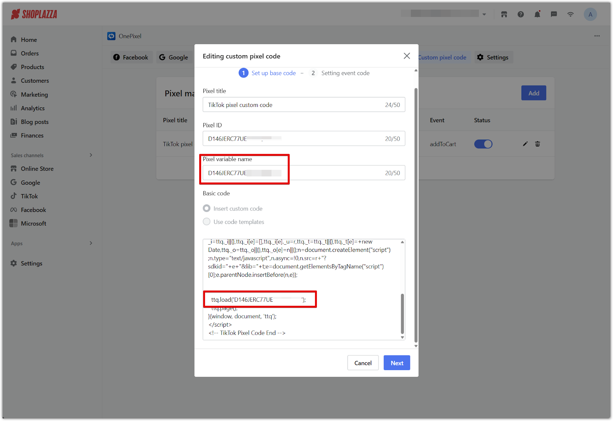Switch to Custom pixel code tab

[x=442, y=58]
